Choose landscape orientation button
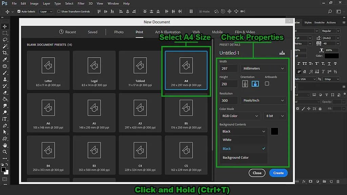 (255, 84)
